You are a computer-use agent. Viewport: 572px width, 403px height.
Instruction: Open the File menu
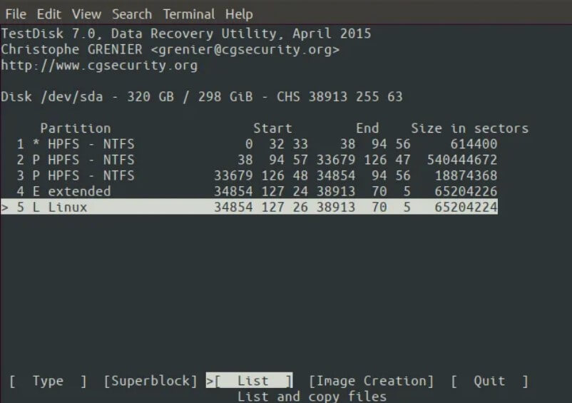pyautogui.click(x=16, y=14)
